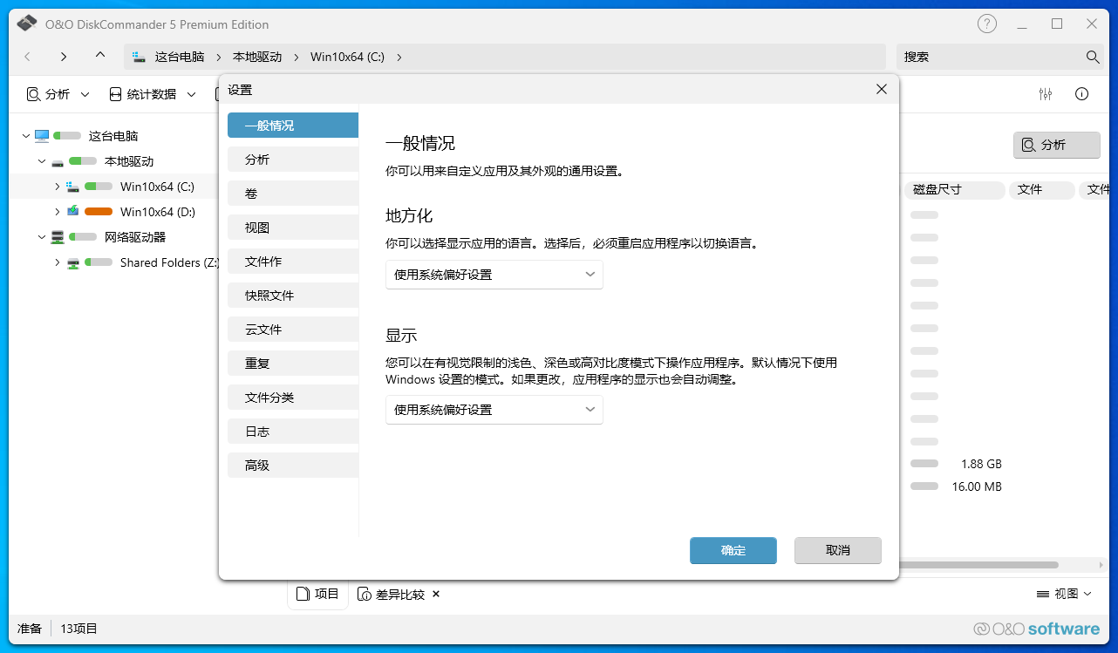The height and width of the screenshot is (653, 1118).
Task: Click the 这台电脑 icon in breadcrumb bar
Action: click(140, 56)
